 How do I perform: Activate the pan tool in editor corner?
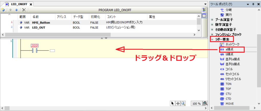tap(178, 103)
